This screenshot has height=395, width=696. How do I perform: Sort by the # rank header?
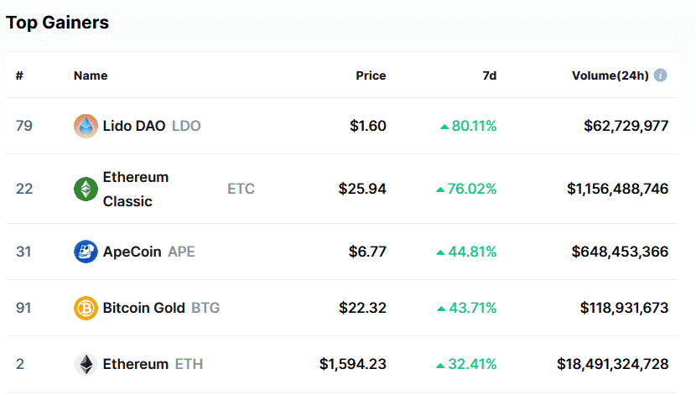19,75
